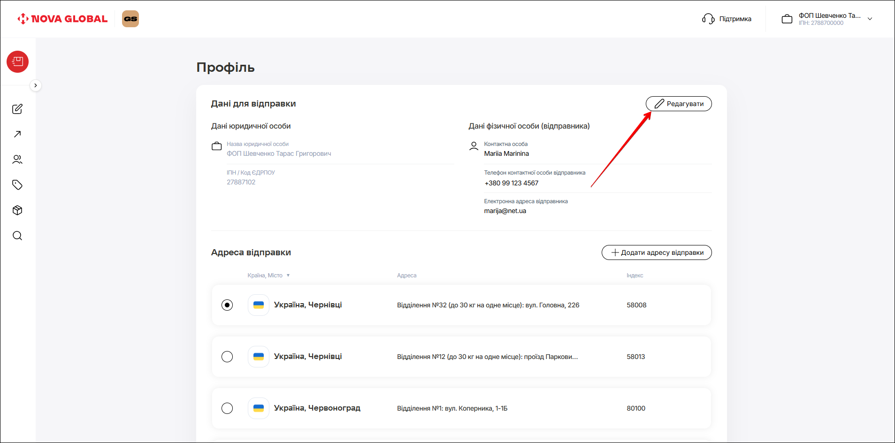This screenshot has width=895, height=443.
Task: Open the package box sidebar icon
Action: point(17,210)
